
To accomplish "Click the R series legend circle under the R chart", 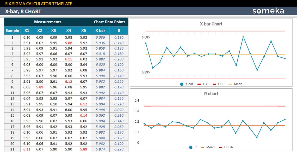I will 191,147.
